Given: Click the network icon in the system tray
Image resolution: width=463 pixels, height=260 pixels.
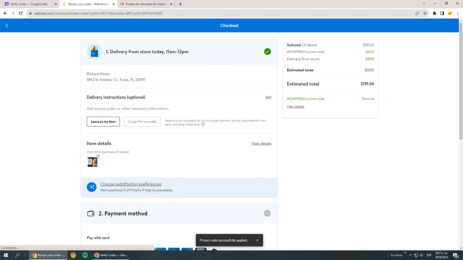Looking at the screenshot, I should (416, 255).
